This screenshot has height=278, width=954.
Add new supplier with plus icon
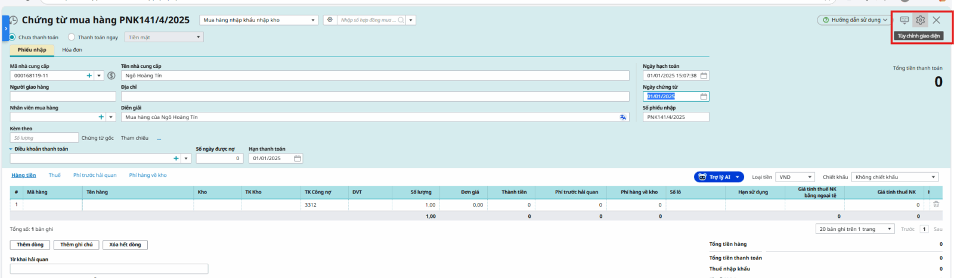(x=89, y=76)
